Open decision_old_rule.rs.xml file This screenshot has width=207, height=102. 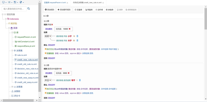coord(28,73)
